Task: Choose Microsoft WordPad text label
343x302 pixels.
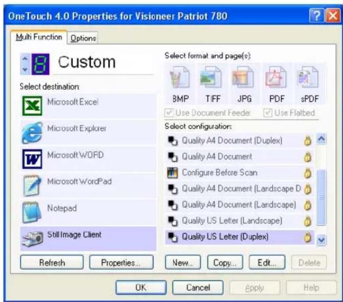Action: 79,181
